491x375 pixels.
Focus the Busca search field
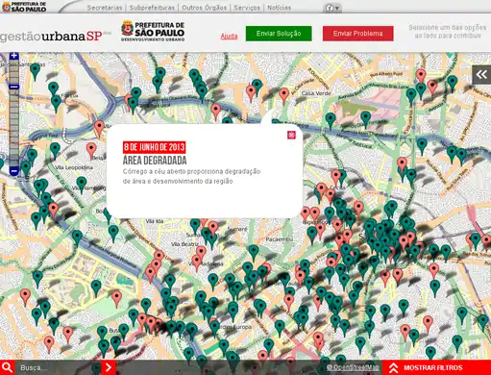(x=59, y=367)
